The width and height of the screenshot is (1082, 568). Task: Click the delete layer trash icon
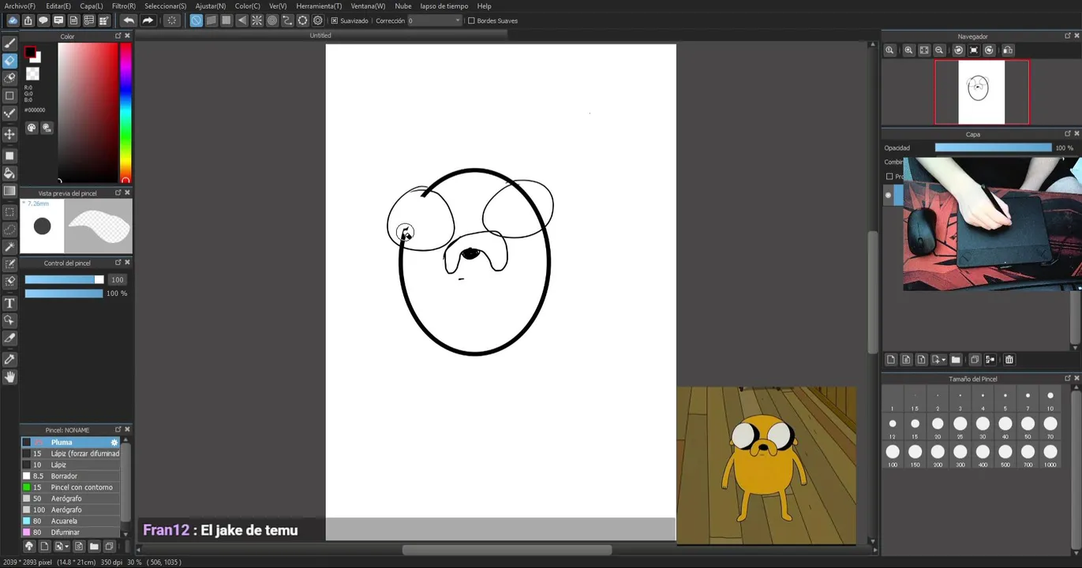point(1009,360)
